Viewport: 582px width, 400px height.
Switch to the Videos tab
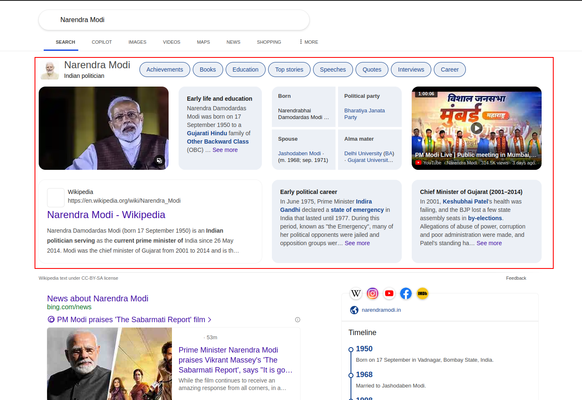click(x=172, y=42)
